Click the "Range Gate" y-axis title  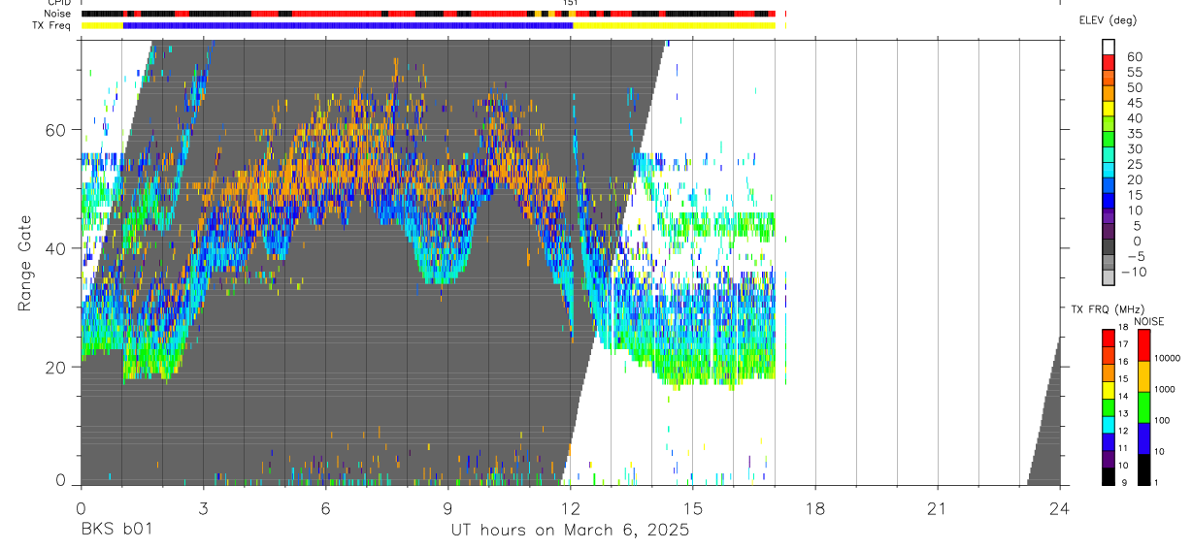[25, 263]
